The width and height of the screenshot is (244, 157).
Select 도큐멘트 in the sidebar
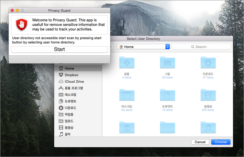click(x=78, y=101)
